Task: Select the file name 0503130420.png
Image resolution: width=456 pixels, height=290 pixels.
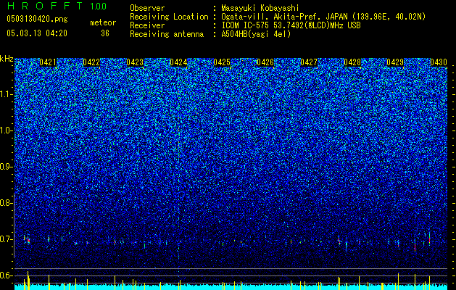Action: click(x=37, y=19)
